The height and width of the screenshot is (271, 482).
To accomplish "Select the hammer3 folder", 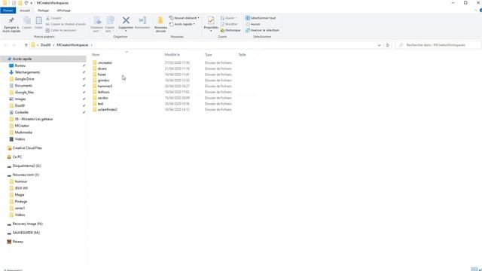I will point(105,86).
